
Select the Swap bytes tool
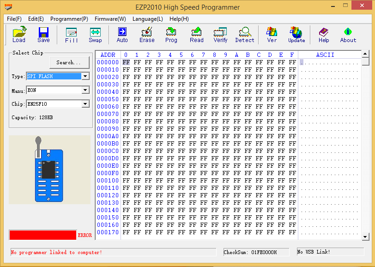coord(95,35)
